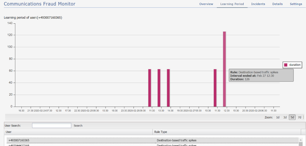Click the tallest bar at 12:30 Feb 27
Screen dimensions: 306x146
tap(225, 69)
